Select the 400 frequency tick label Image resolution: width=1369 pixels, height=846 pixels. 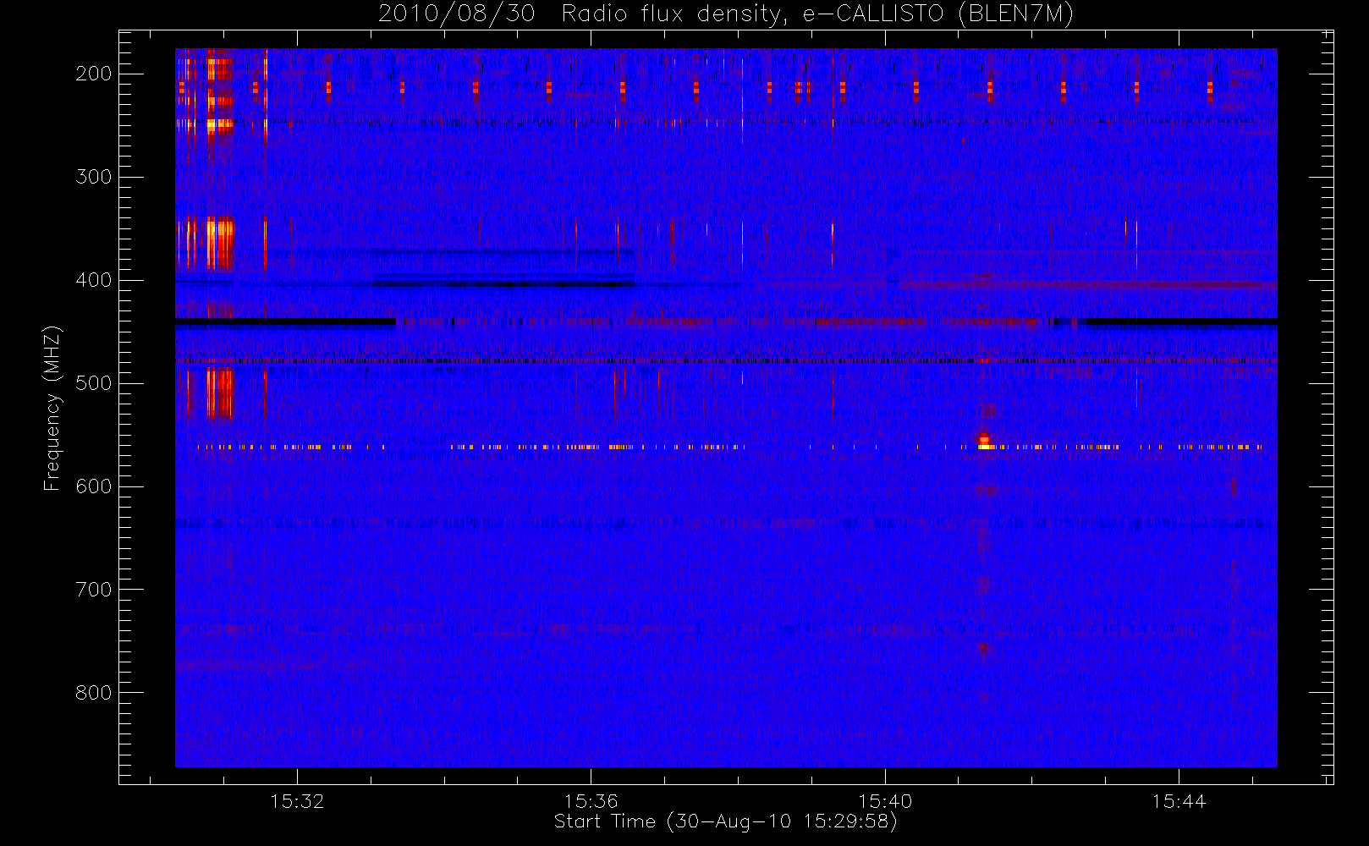[x=93, y=280]
